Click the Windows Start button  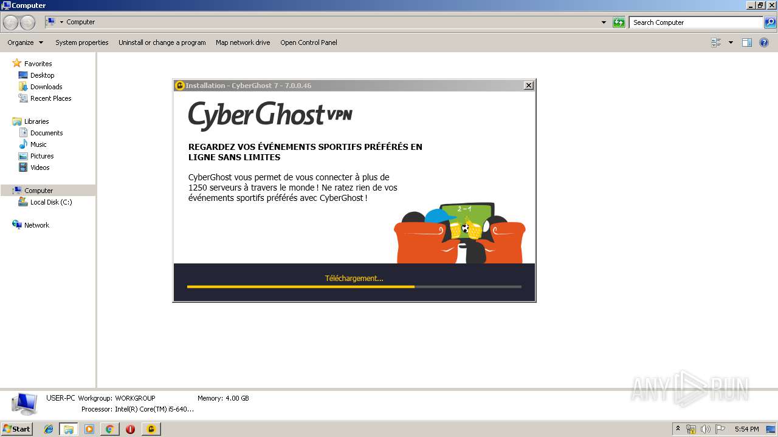click(x=16, y=429)
